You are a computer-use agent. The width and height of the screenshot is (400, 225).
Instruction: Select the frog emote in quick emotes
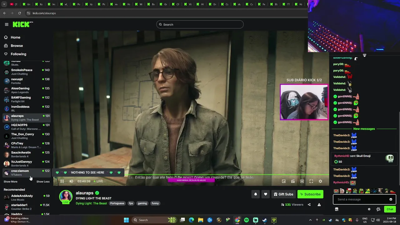tap(361, 191)
